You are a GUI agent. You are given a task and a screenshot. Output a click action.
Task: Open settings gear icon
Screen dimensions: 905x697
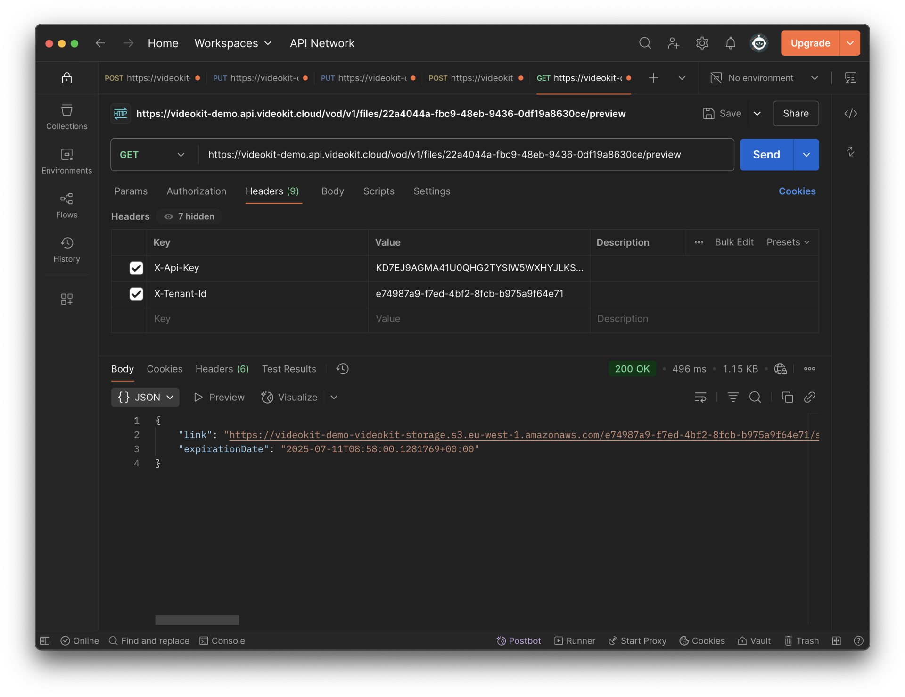[702, 43]
